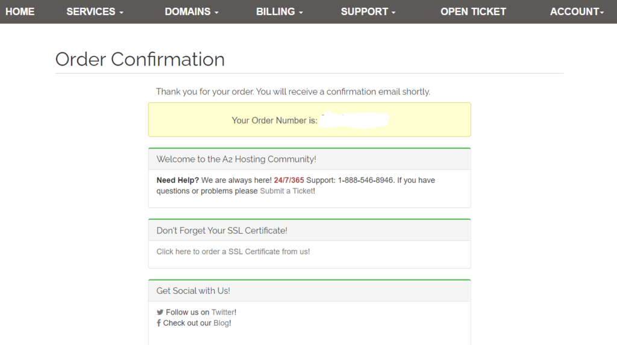Click the SSL Certificate order link
The width and height of the screenshot is (617, 345).
[233, 251]
